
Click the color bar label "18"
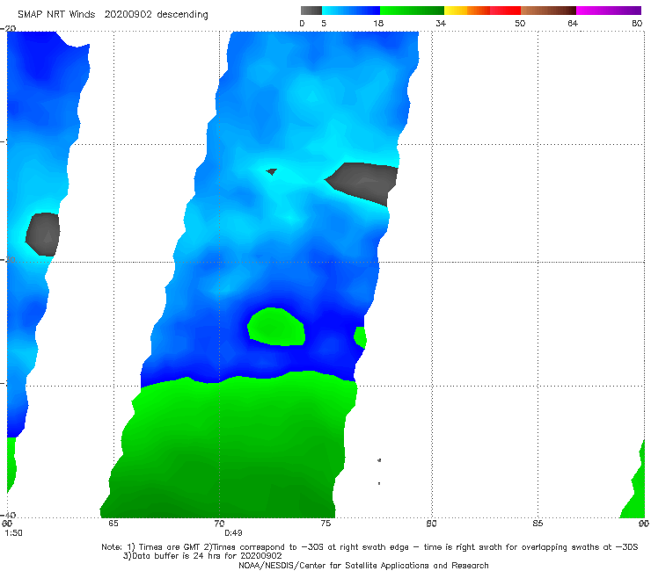(x=378, y=23)
